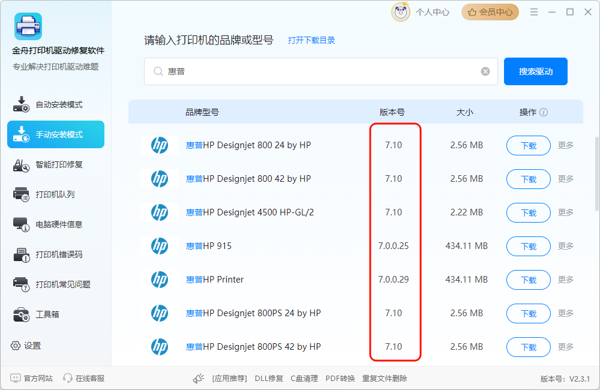Open 设置 settings
This screenshot has width=600, height=390.
(x=26, y=346)
